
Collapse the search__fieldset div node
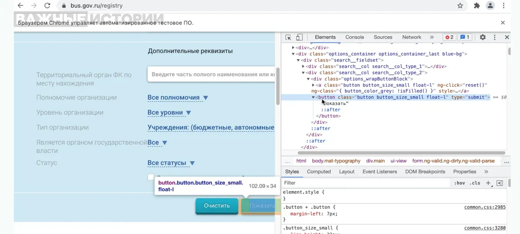[299, 60]
